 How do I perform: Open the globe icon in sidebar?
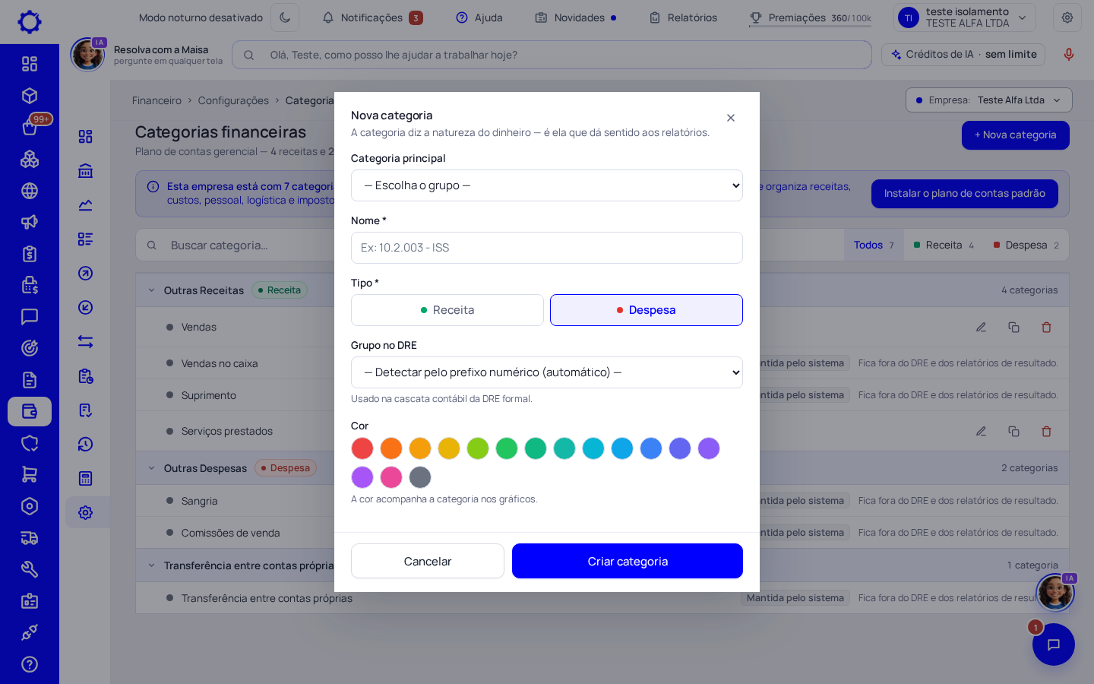[x=30, y=191]
